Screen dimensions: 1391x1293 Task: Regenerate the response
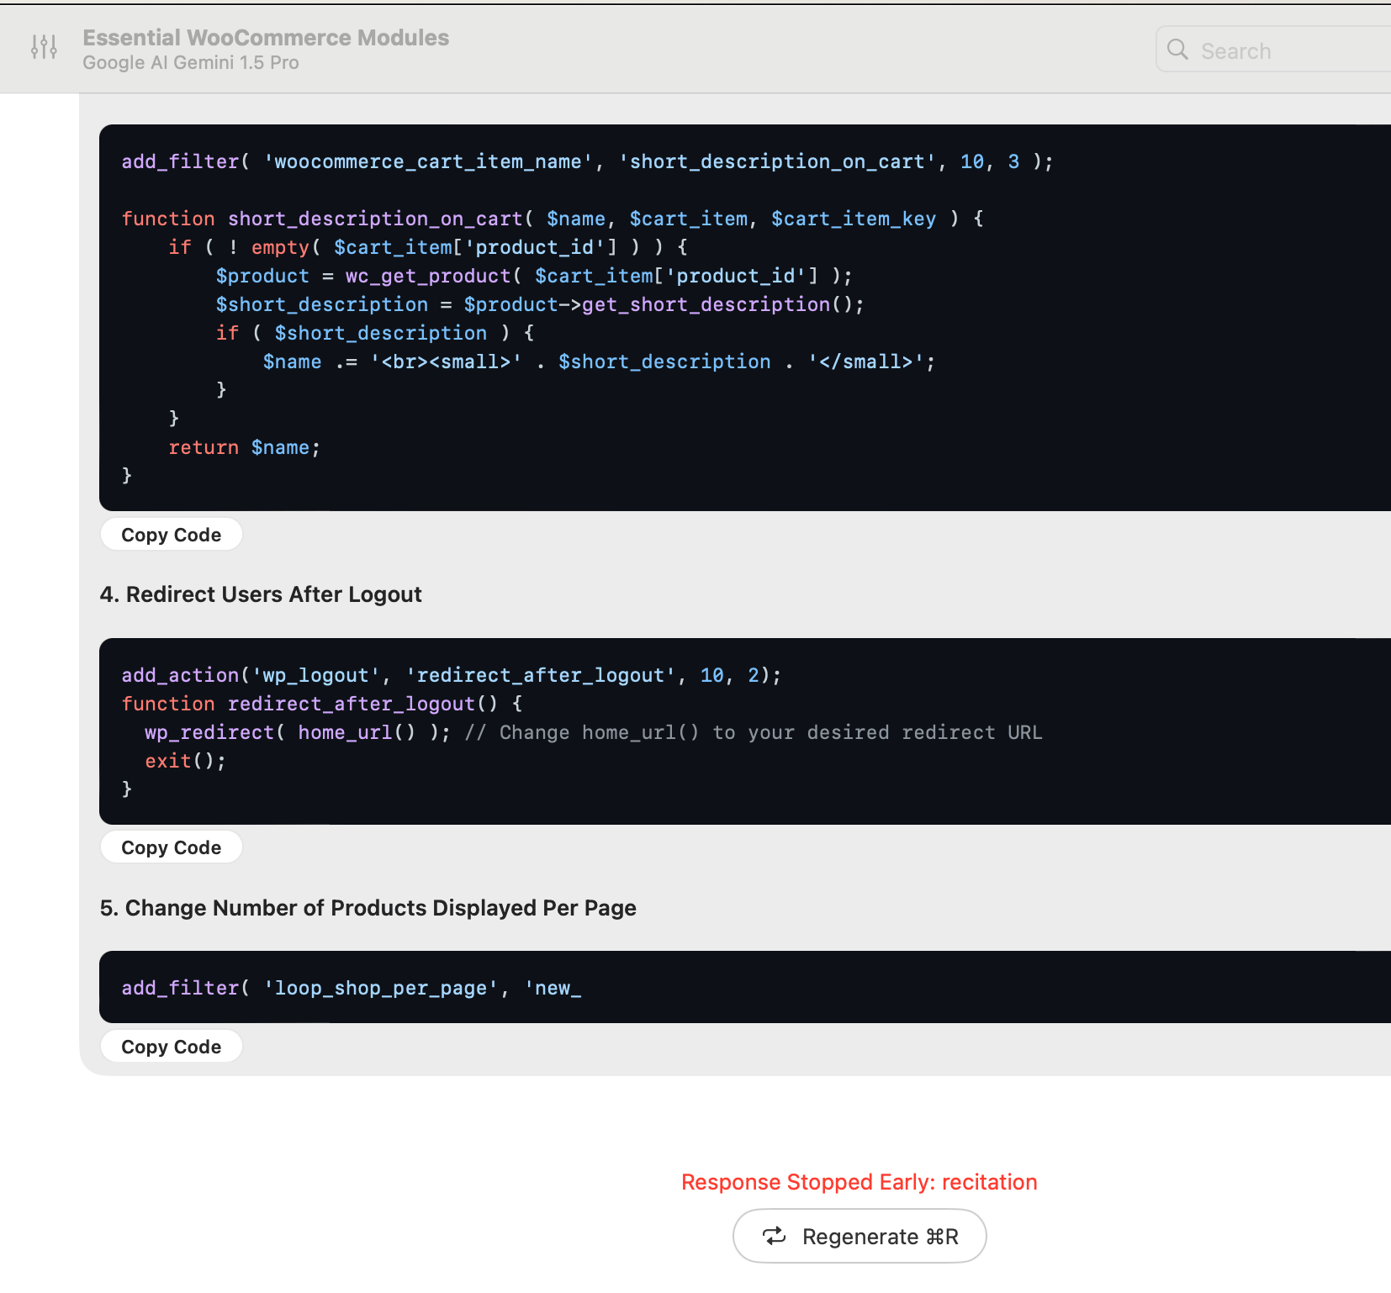tap(859, 1236)
